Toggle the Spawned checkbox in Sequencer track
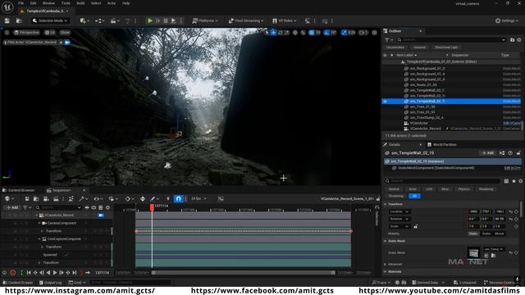 66,255
